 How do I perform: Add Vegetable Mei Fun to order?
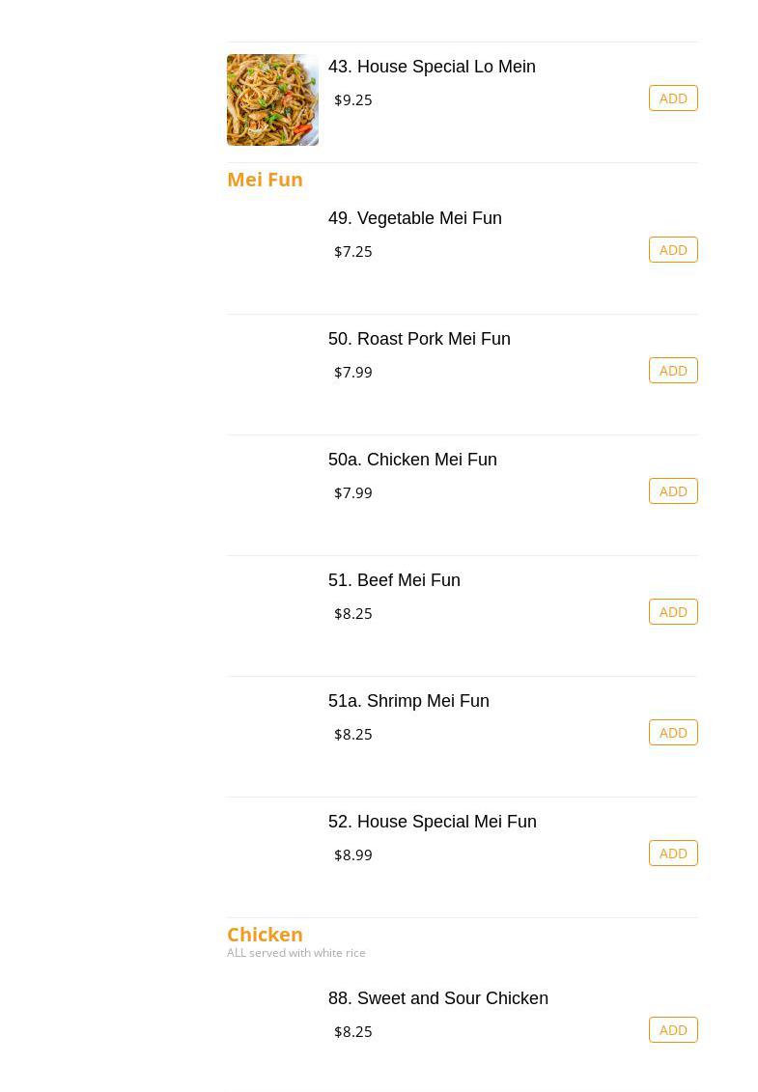pos(673,250)
